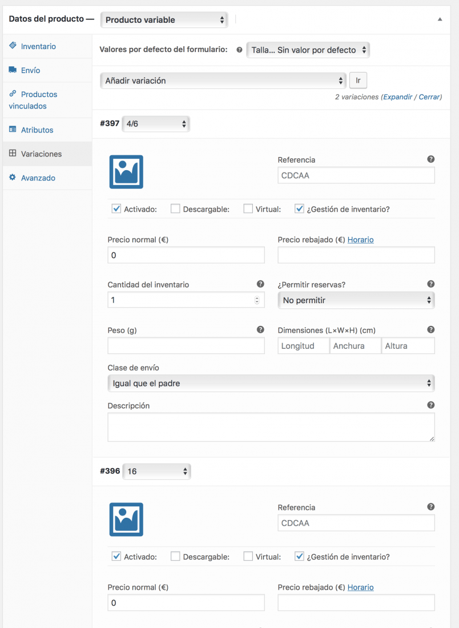Open the Añadir variación action dropdown
This screenshot has width=459, height=628.
point(223,80)
